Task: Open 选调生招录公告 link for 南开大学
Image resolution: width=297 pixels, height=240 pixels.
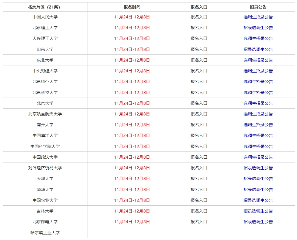Action: [x=258, y=125]
